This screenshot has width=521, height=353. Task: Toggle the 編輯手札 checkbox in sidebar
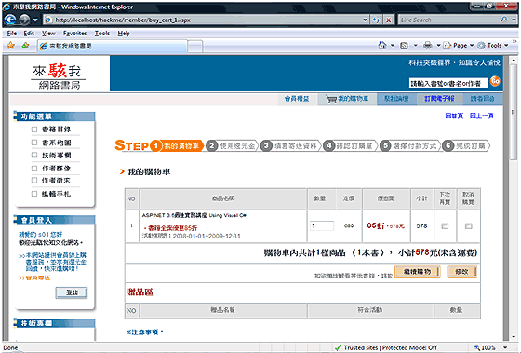[x=34, y=194]
